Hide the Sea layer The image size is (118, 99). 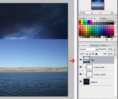click(x=81, y=60)
